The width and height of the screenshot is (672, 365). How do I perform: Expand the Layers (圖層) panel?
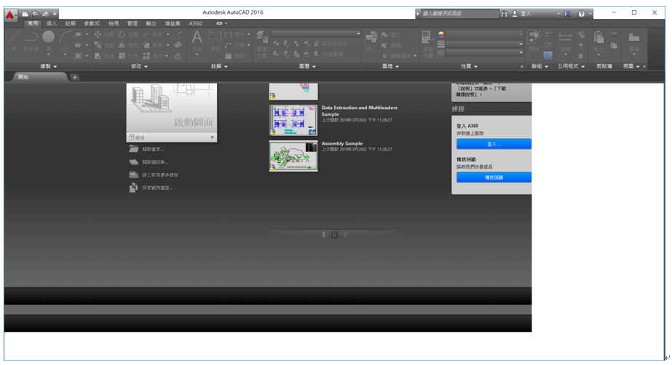(307, 66)
